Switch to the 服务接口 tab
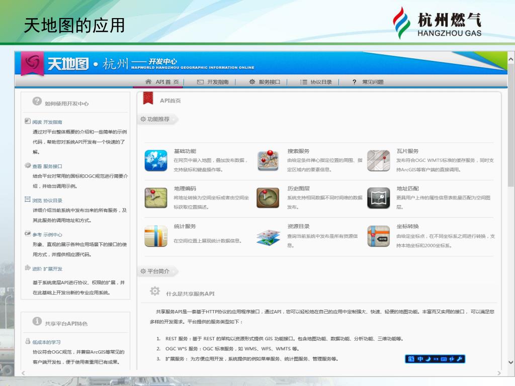The height and width of the screenshot is (386, 515). tap(265, 82)
